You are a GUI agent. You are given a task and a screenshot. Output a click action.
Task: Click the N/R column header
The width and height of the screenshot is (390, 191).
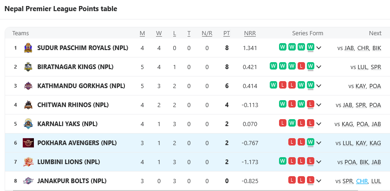207,33
